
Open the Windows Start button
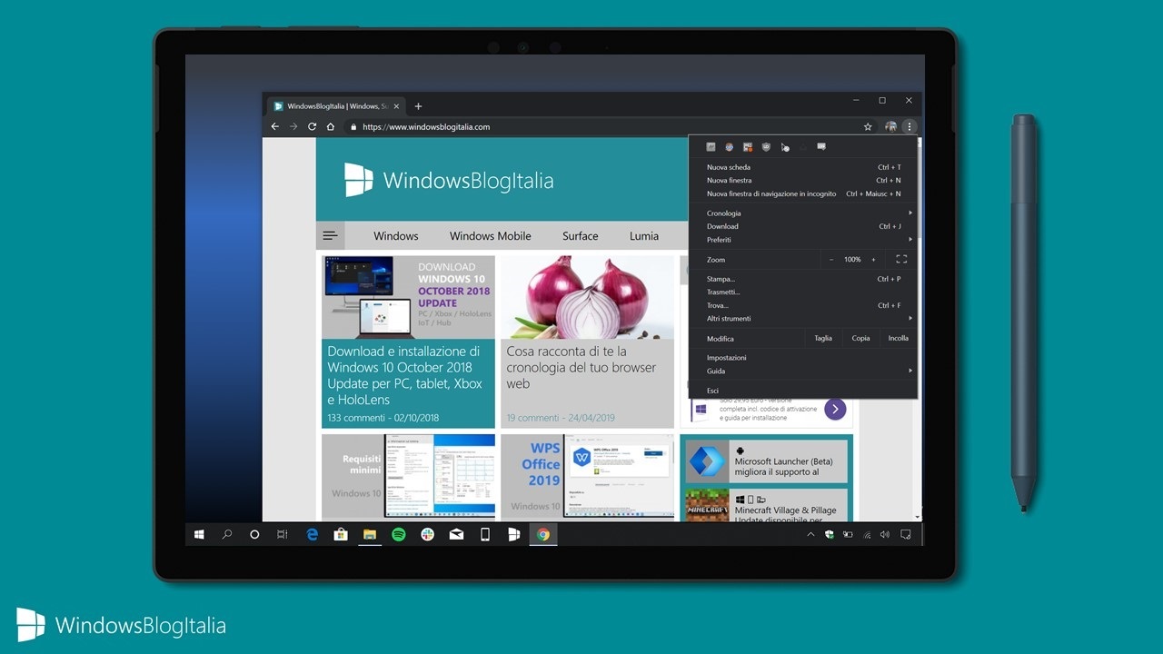(x=199, y=535)
